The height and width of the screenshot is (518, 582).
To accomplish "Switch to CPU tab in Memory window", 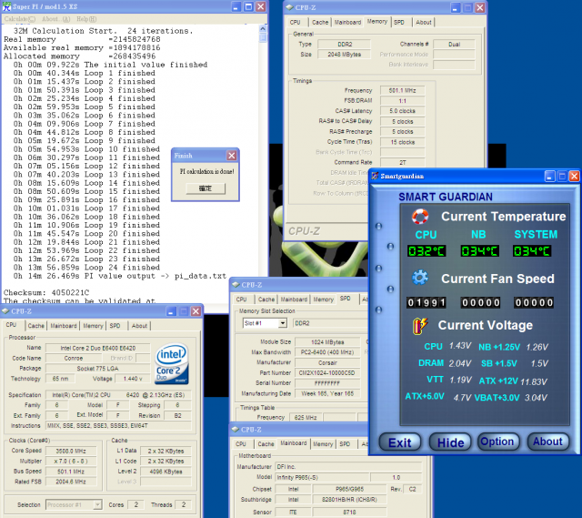I will pos(296,22).
